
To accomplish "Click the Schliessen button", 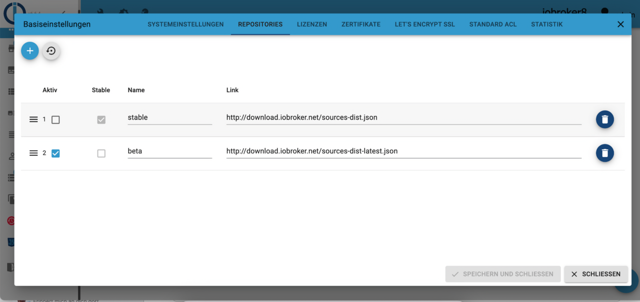I will (x=596, y=274).
